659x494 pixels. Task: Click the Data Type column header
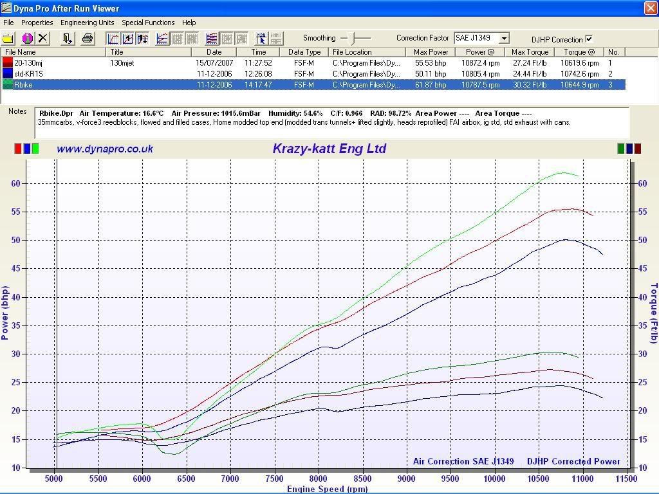pyautogui.click(x=304, y=52)
